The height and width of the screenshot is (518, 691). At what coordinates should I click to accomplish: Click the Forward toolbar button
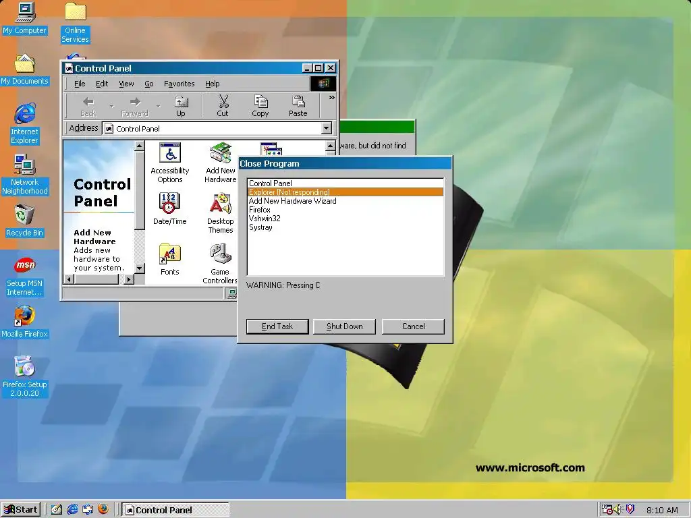click(135, 106)
